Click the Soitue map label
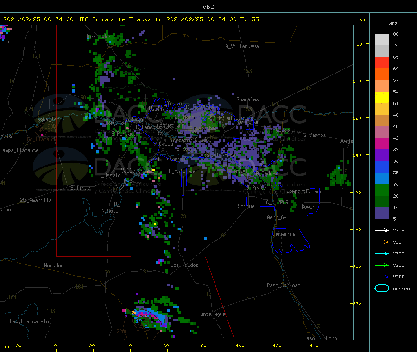The height and width of the screenshot is (352, 417). (246, 206)
